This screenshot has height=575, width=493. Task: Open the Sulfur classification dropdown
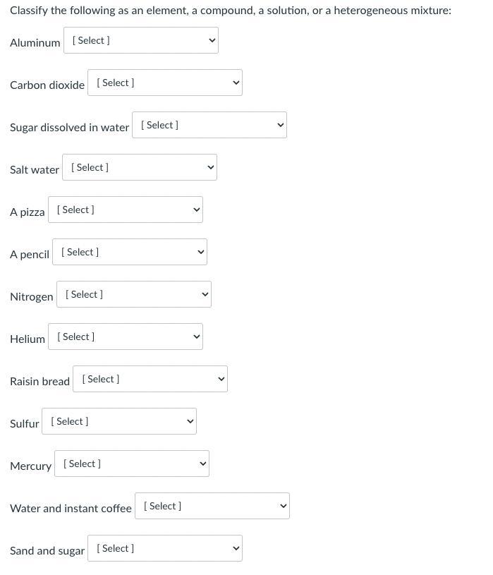click(x=118, y=421)
